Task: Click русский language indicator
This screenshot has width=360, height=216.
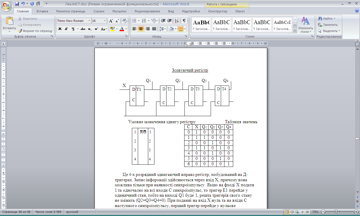Action: click(x=72, y=212)
